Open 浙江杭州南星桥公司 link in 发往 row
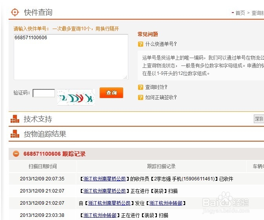Image resolution: width=264 pixels, height=220 pixels. click(109, 203)
